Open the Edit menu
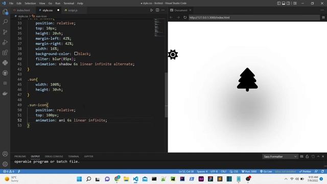 pos(19,4)
